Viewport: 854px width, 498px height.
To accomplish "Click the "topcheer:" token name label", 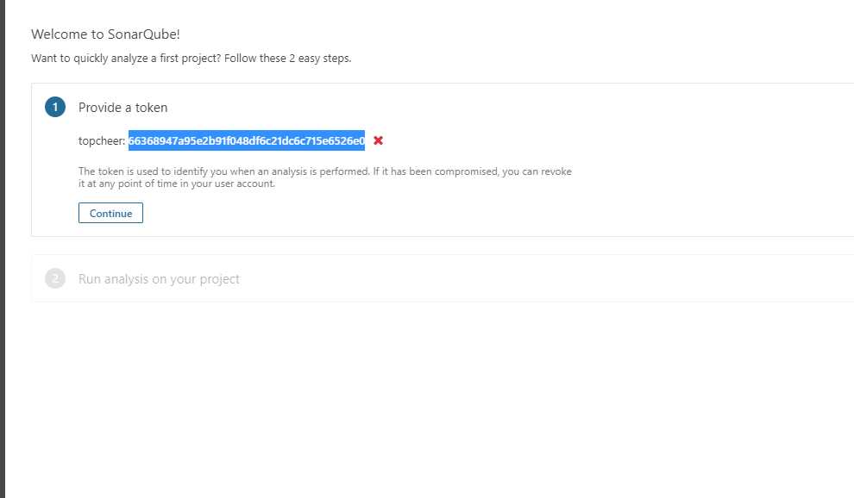I will [102, 140].
